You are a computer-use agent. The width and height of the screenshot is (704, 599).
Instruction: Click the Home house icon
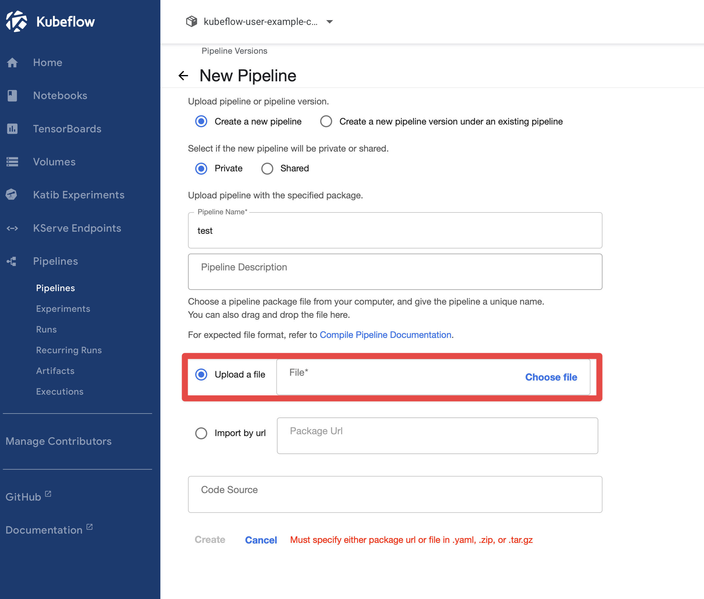coord(12,62)
